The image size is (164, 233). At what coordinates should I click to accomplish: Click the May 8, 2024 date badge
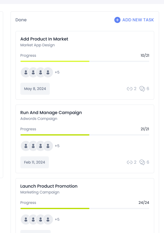point(35,89)
